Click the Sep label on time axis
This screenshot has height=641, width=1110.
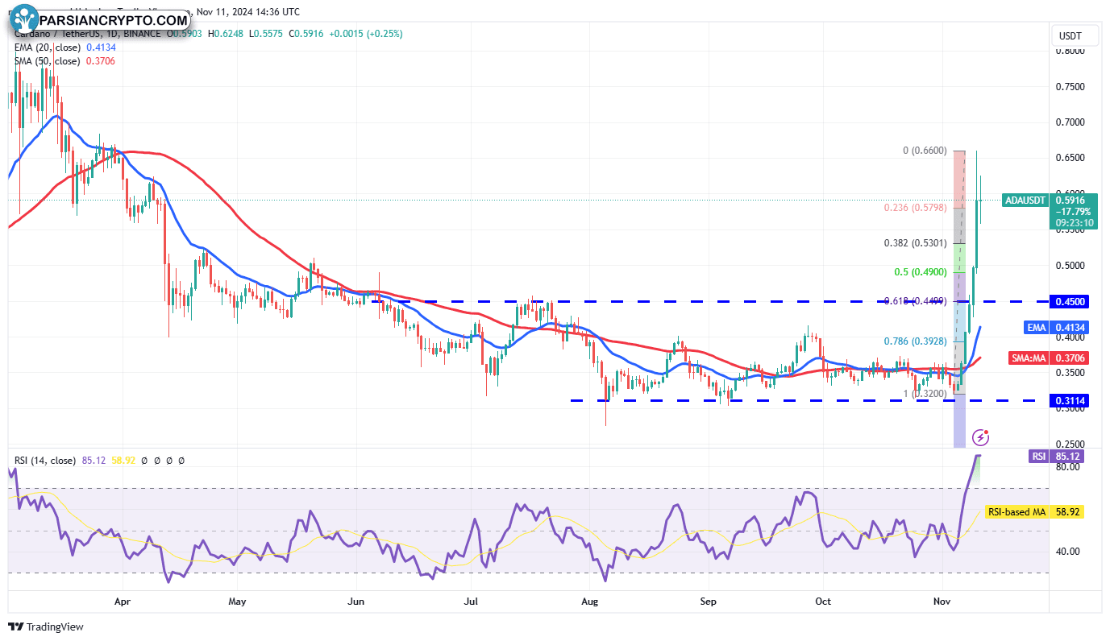click(x=708, y=601)
